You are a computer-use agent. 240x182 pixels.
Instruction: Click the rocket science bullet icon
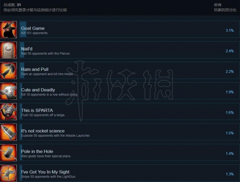[x=8, y=132]
